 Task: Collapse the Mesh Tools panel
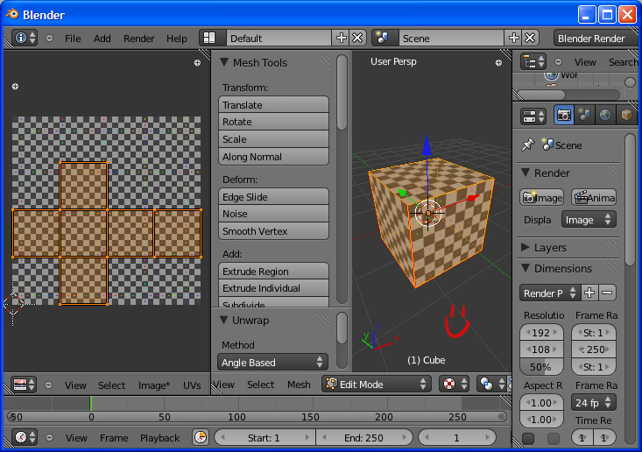[x=224, y=63]
